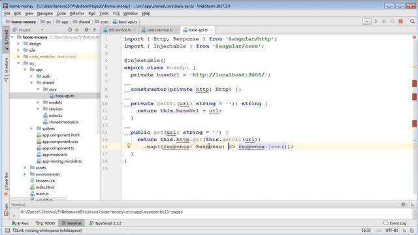Open the Run tool window button
Viewport: 418px width, 235px height.
[20, 223]
